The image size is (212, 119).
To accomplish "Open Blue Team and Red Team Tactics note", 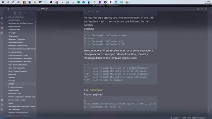I will coord(21,23).
